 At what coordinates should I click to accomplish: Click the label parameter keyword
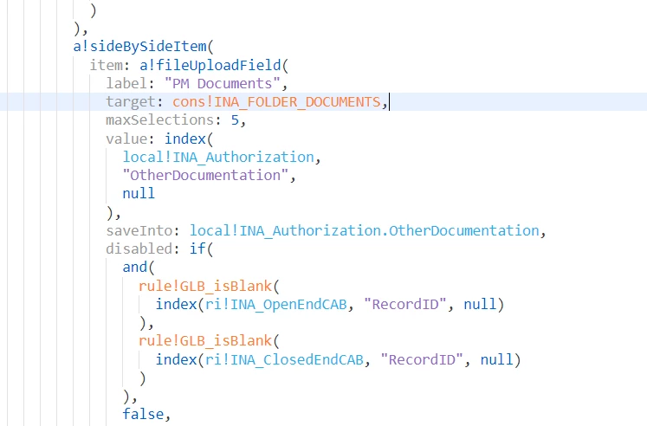[126, 83]
